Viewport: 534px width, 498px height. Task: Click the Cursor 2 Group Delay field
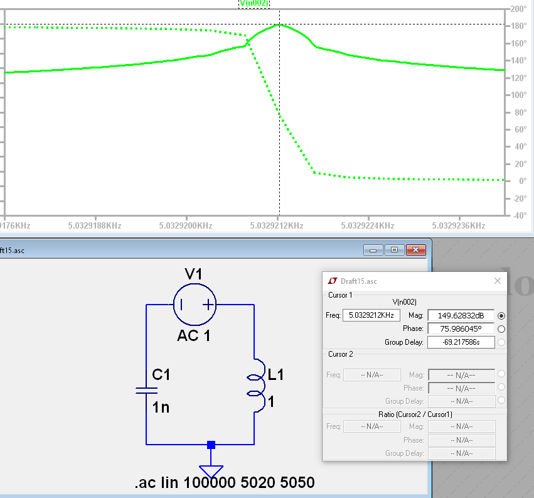[461, 401]
